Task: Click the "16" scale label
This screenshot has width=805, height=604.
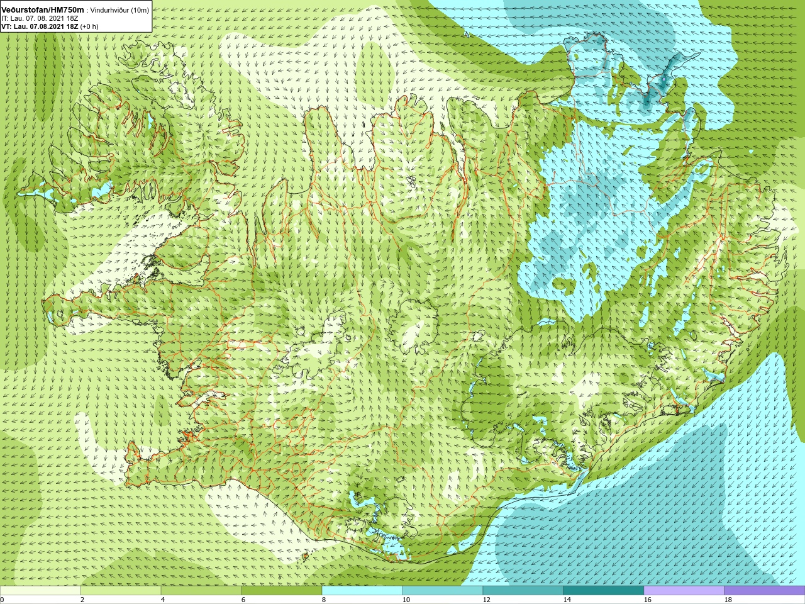Action: (648, 600)
